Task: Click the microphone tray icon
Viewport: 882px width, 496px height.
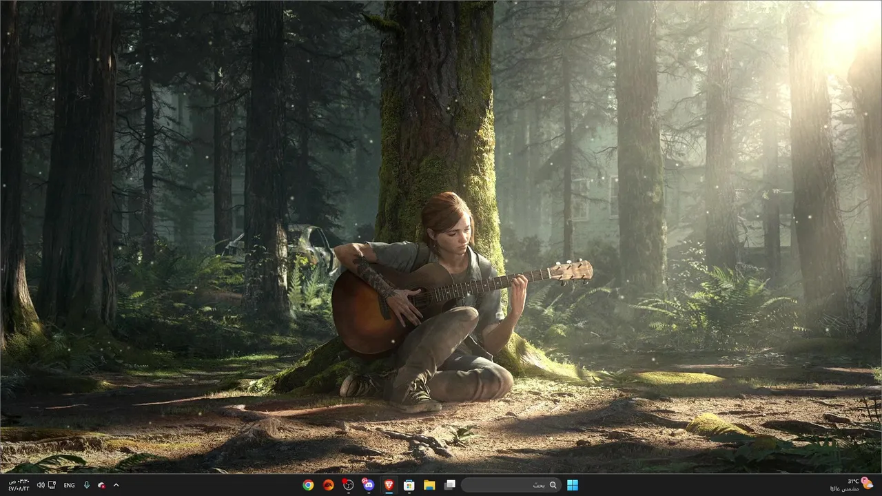Action: click(87, 485)
